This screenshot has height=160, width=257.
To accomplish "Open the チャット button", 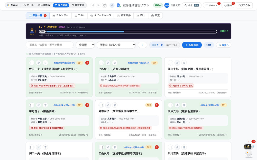I will 212,5.
